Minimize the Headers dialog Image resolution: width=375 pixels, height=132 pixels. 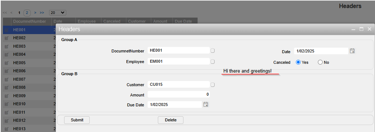click(x=353, y=29)
